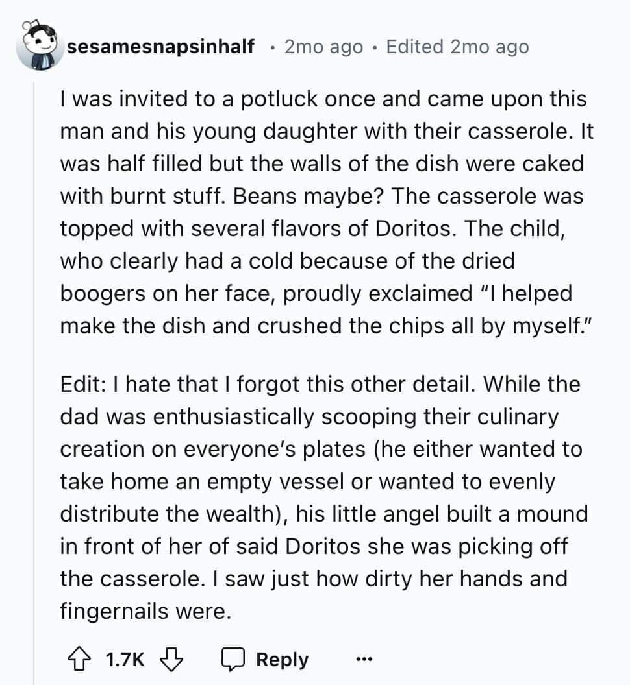Viewport: 630px width, 685px height.
Task: Click the "Edited 2mo ago" label
Action: 458,47
